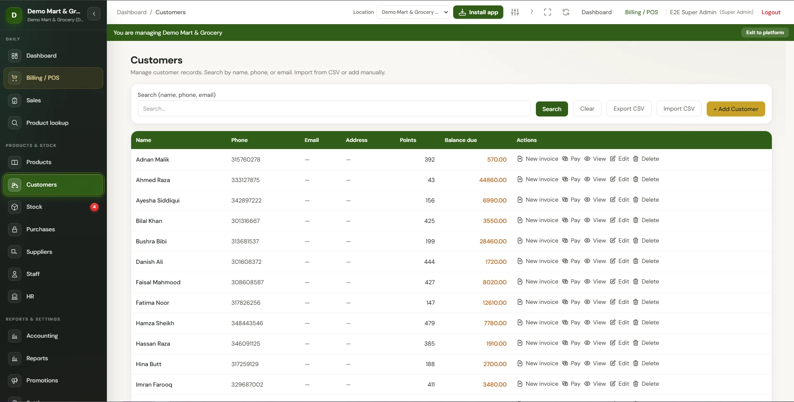Viewport: 794px width, 402px height.
Task: Click the Dashboard breadcrumb link
Action: pos(132,12)
